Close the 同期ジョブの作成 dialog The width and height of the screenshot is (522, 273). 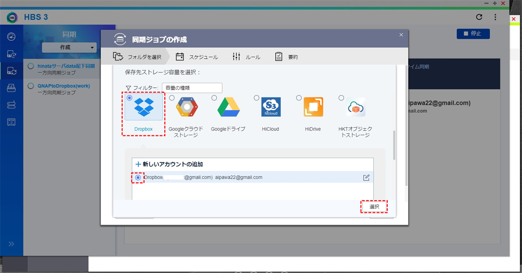coord(401,34)
